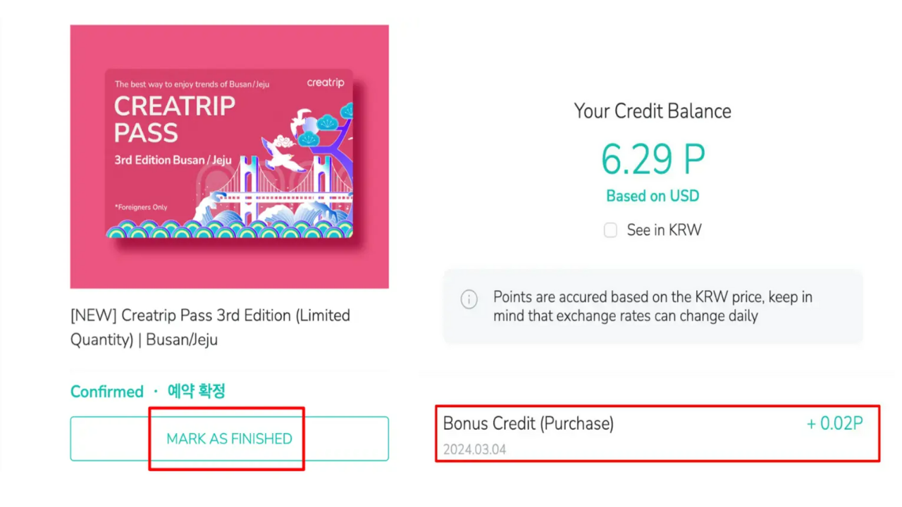Click the 6.29 P credit balance
This screenshot has height=507, width=902.
pyautogui.click(x=653, y=159)
